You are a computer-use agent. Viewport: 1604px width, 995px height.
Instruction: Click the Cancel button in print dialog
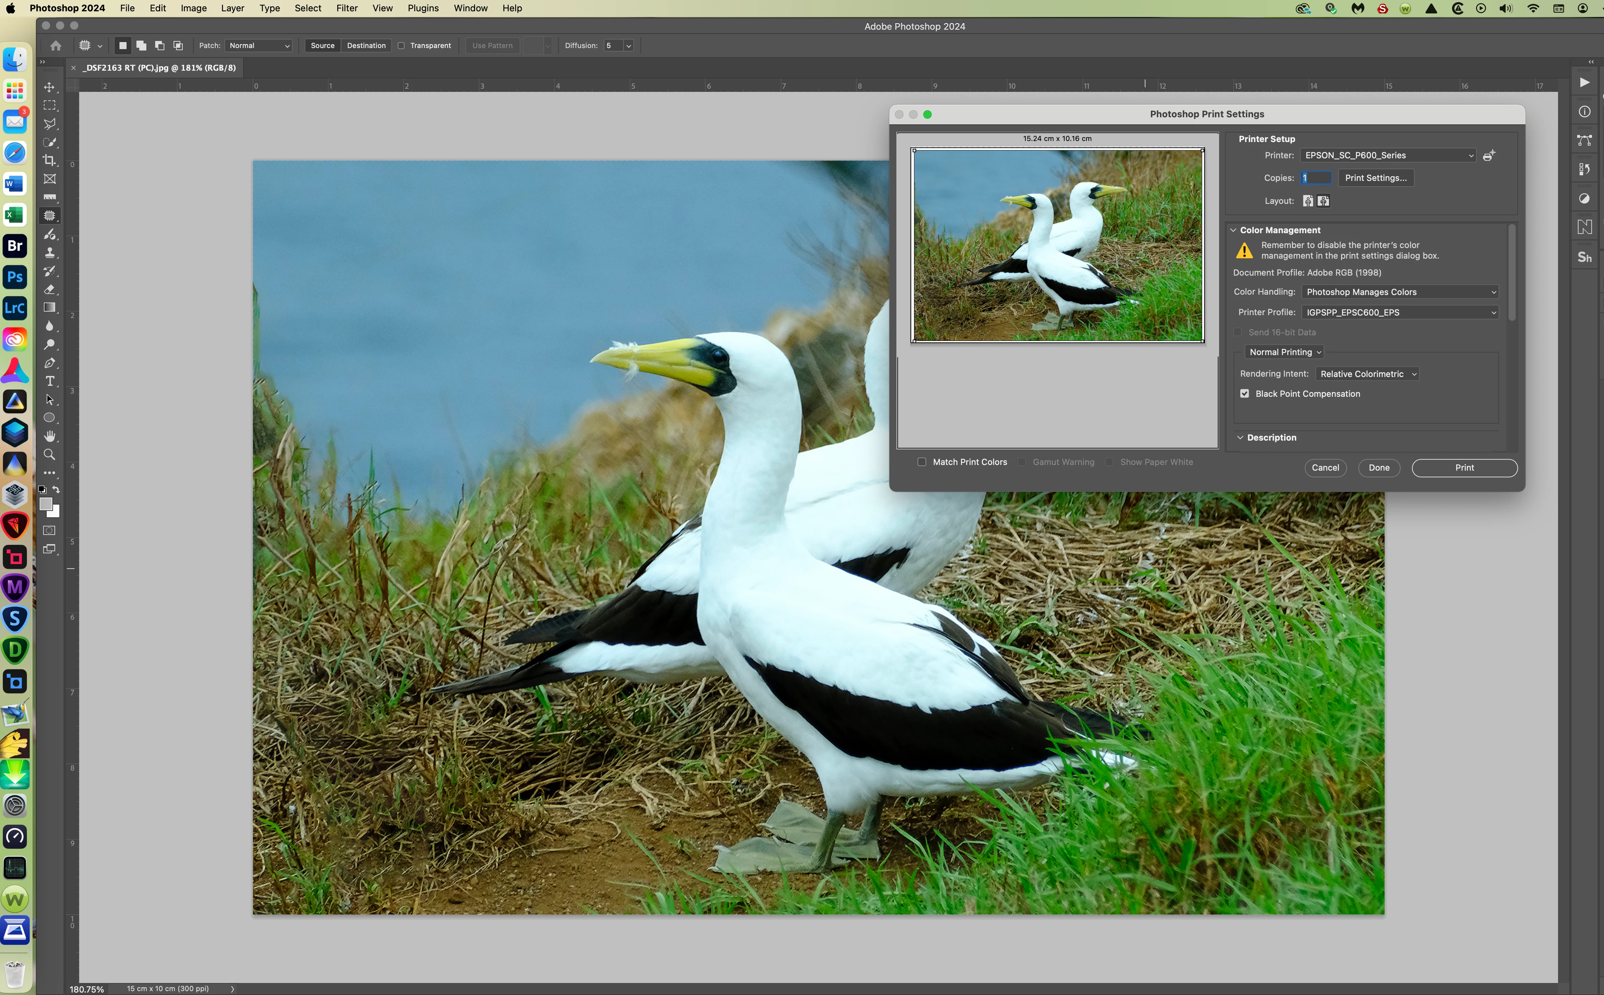[1325, 468]
